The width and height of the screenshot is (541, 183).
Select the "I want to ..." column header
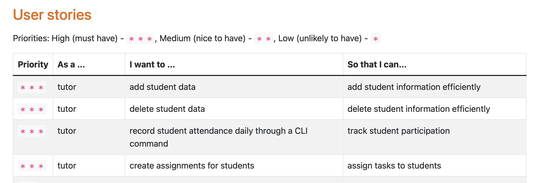152,64
